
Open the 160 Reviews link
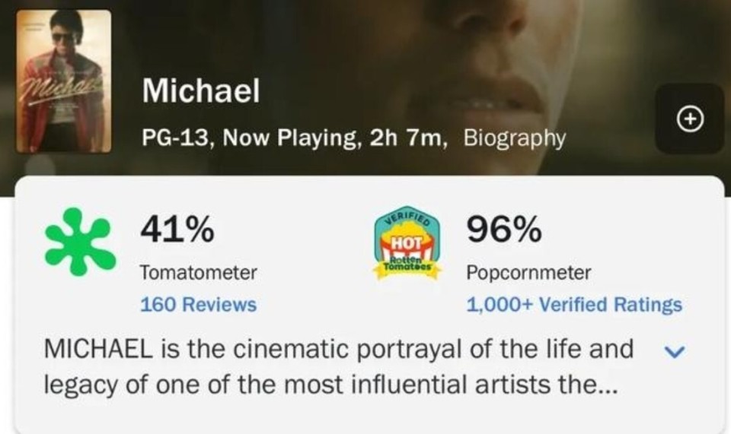click(198, 305)
